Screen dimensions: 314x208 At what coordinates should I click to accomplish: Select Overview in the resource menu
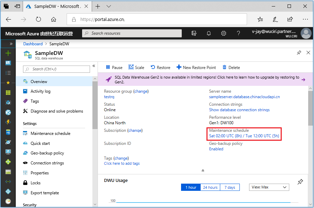(54, 81)
